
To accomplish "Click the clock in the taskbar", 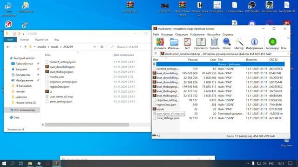I will point(280,163).
